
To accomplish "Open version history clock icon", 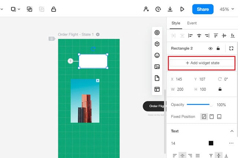I will (x=158, y=9).
